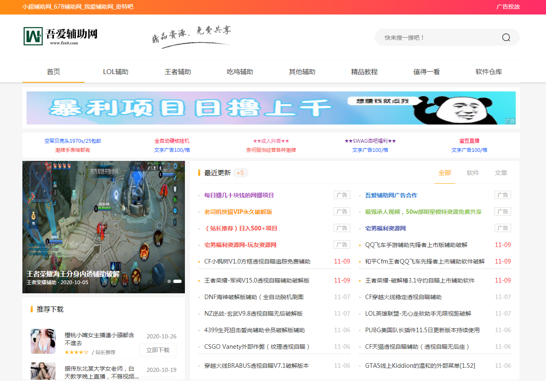546x381 pixels.
Task: Switch to the 软件 tab
Action: point(473,173)
